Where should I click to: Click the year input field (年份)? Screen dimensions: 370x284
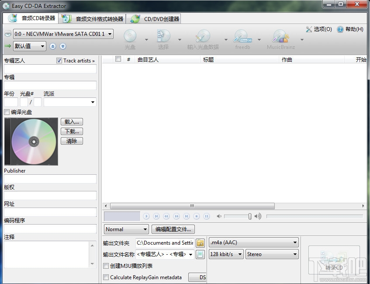click(11, 102)
